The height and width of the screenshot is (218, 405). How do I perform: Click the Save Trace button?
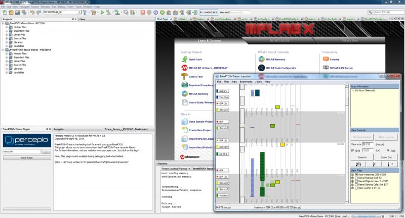click(27, 158)
